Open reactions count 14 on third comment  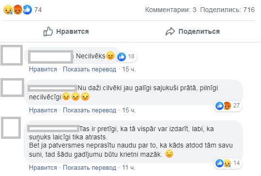tap(228, 163)
